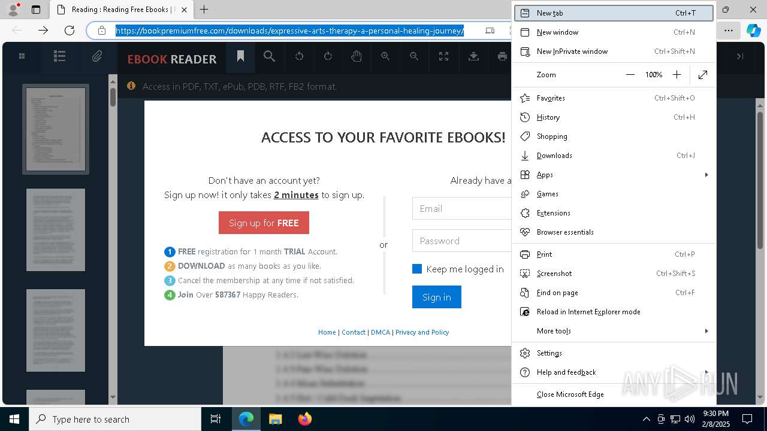767x431 pixels.
Task: Choose New InPrivate window
Action: click(614, 51)
